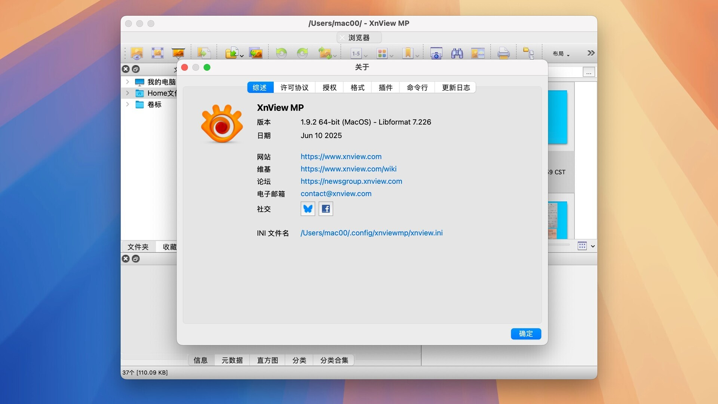The height and width of the screenshot is (404, 718).
Task: Expand the overflow toolbar chevron
Action: tap(591, 53)
